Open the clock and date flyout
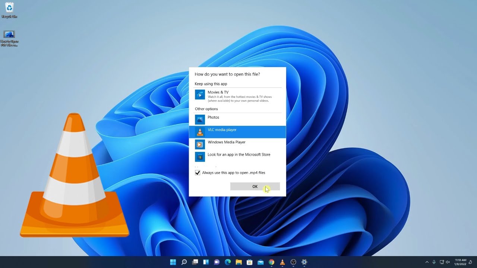Image resolution: width=477 pixels, height=268 pixels. click(x=460, y=262)
